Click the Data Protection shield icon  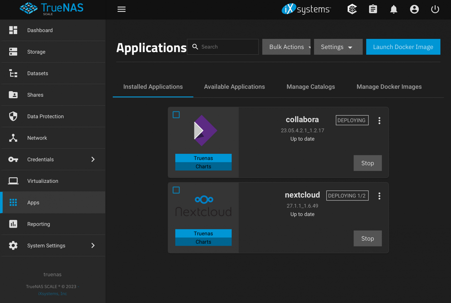click(x=13, y=116)
